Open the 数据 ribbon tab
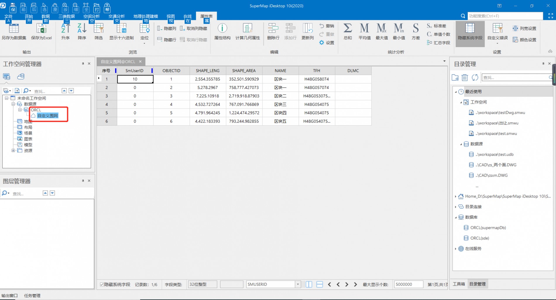 point(46,16)
